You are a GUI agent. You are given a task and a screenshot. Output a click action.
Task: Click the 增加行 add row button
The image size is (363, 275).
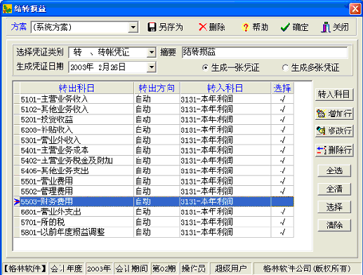(x=334, y=114)
